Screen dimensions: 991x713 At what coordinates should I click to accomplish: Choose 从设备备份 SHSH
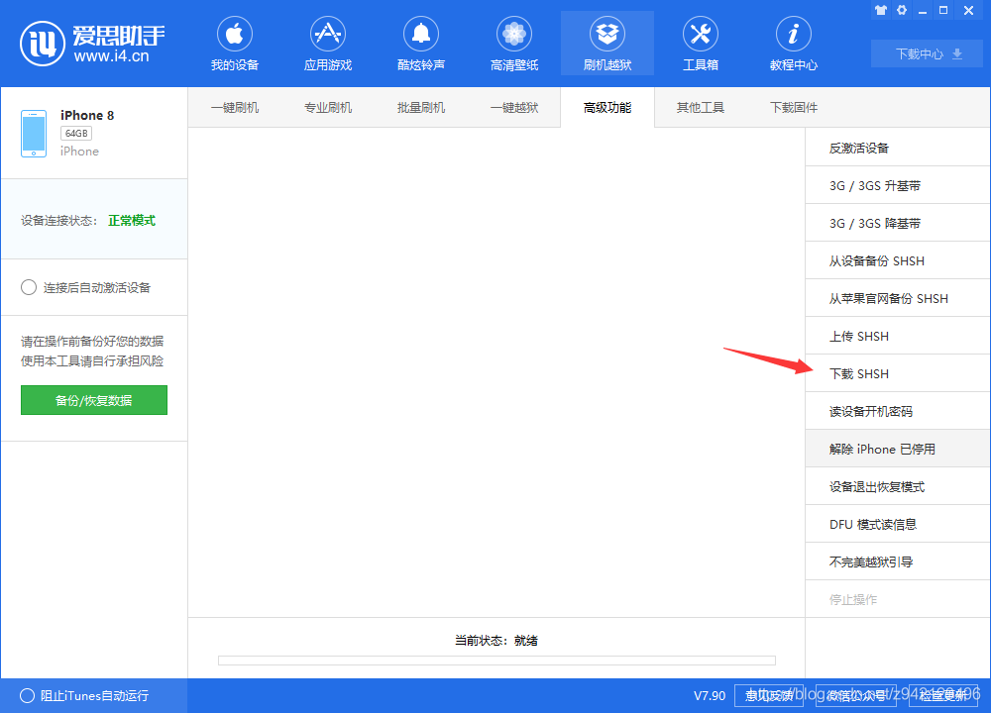coord(898,260)
